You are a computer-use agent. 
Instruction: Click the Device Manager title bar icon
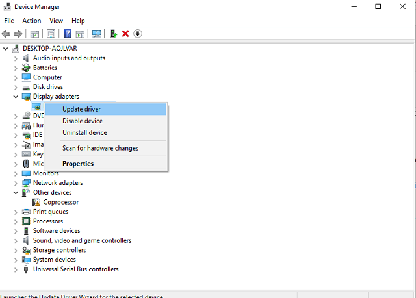(x=7, y=6)
